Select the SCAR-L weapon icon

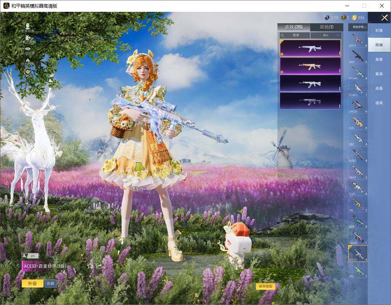coord(358,89)
